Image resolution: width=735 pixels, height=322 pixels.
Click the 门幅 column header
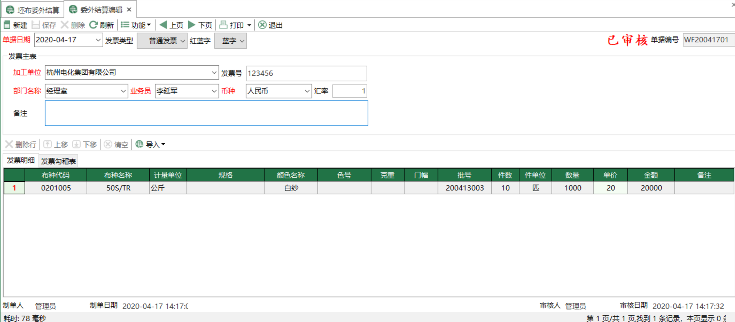pos(421,175)
